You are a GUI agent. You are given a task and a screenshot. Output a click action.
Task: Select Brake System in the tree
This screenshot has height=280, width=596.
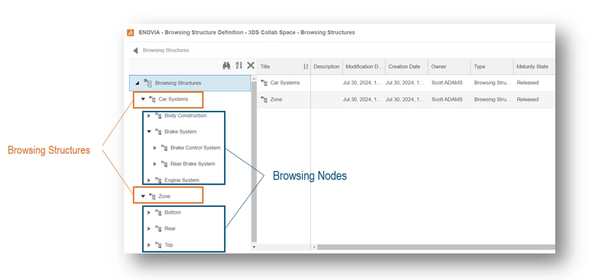tap(181, 132)
